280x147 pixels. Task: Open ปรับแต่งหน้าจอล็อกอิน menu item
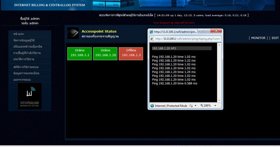coord(28,47)
